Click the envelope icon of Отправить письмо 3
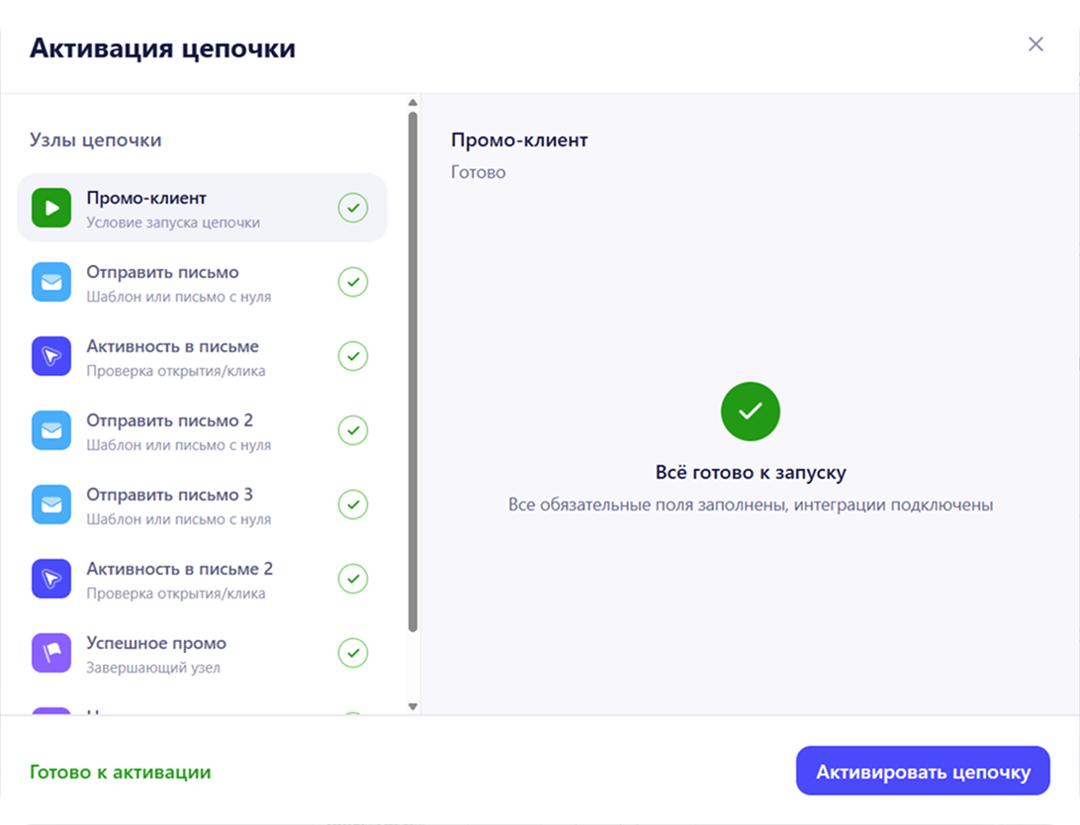The width and height of the screenshot is (1080, 825). pos(51,504)
